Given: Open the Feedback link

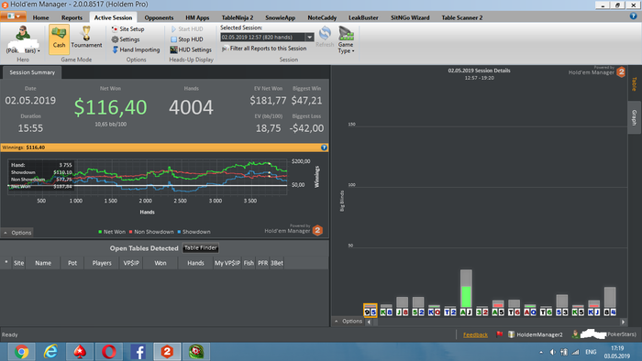Looking at the screenshot, I should (475, 334).
